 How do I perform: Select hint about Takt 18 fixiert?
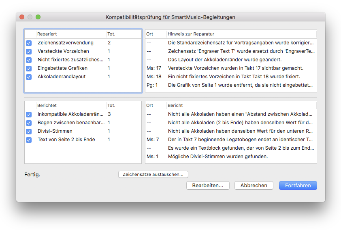[234, 77]
